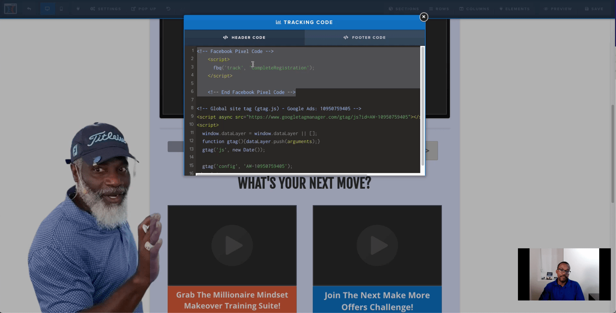Image resolution: width=616 pixels, height=313 pixels.
Task: Click the ClickFunnels logo icon
Action: click(x=10, y=9)
